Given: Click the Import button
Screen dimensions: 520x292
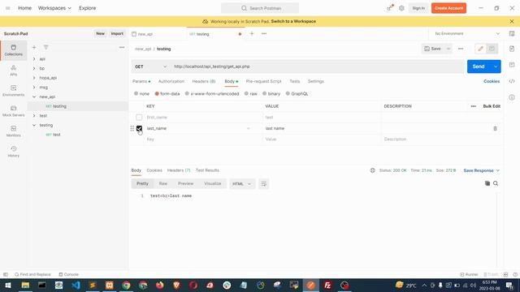Looking at the screenshot, I should click(117, 33).
